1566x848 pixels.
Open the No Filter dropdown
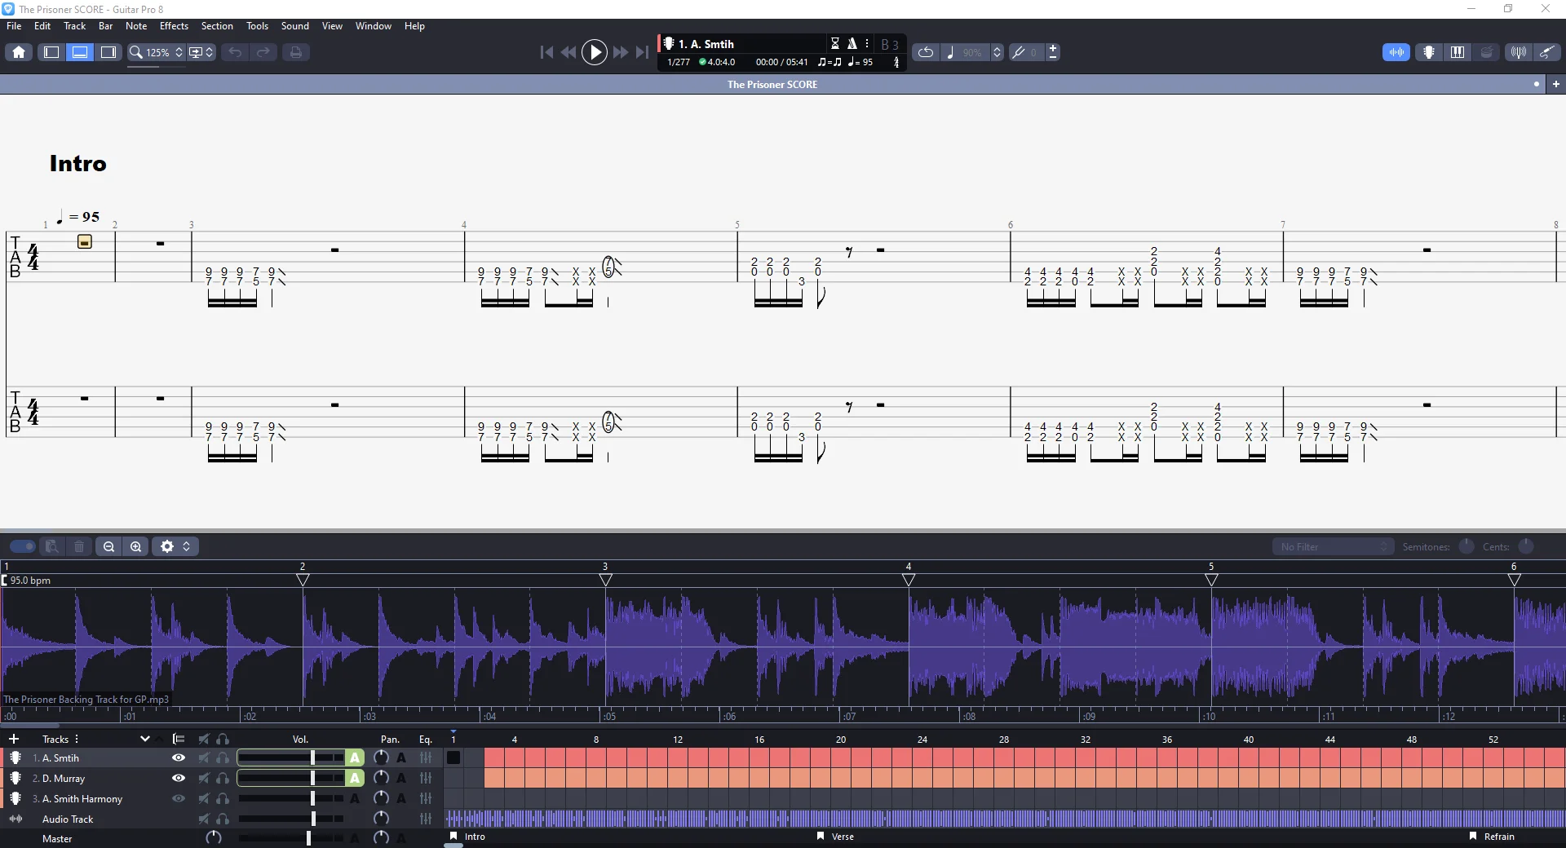click(x=1334, y=546)
